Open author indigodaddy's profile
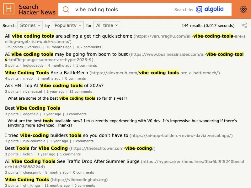251x188 pixels. [33, 65]
